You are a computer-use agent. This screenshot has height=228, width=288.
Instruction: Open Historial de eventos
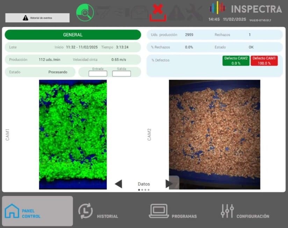(37, 18)
